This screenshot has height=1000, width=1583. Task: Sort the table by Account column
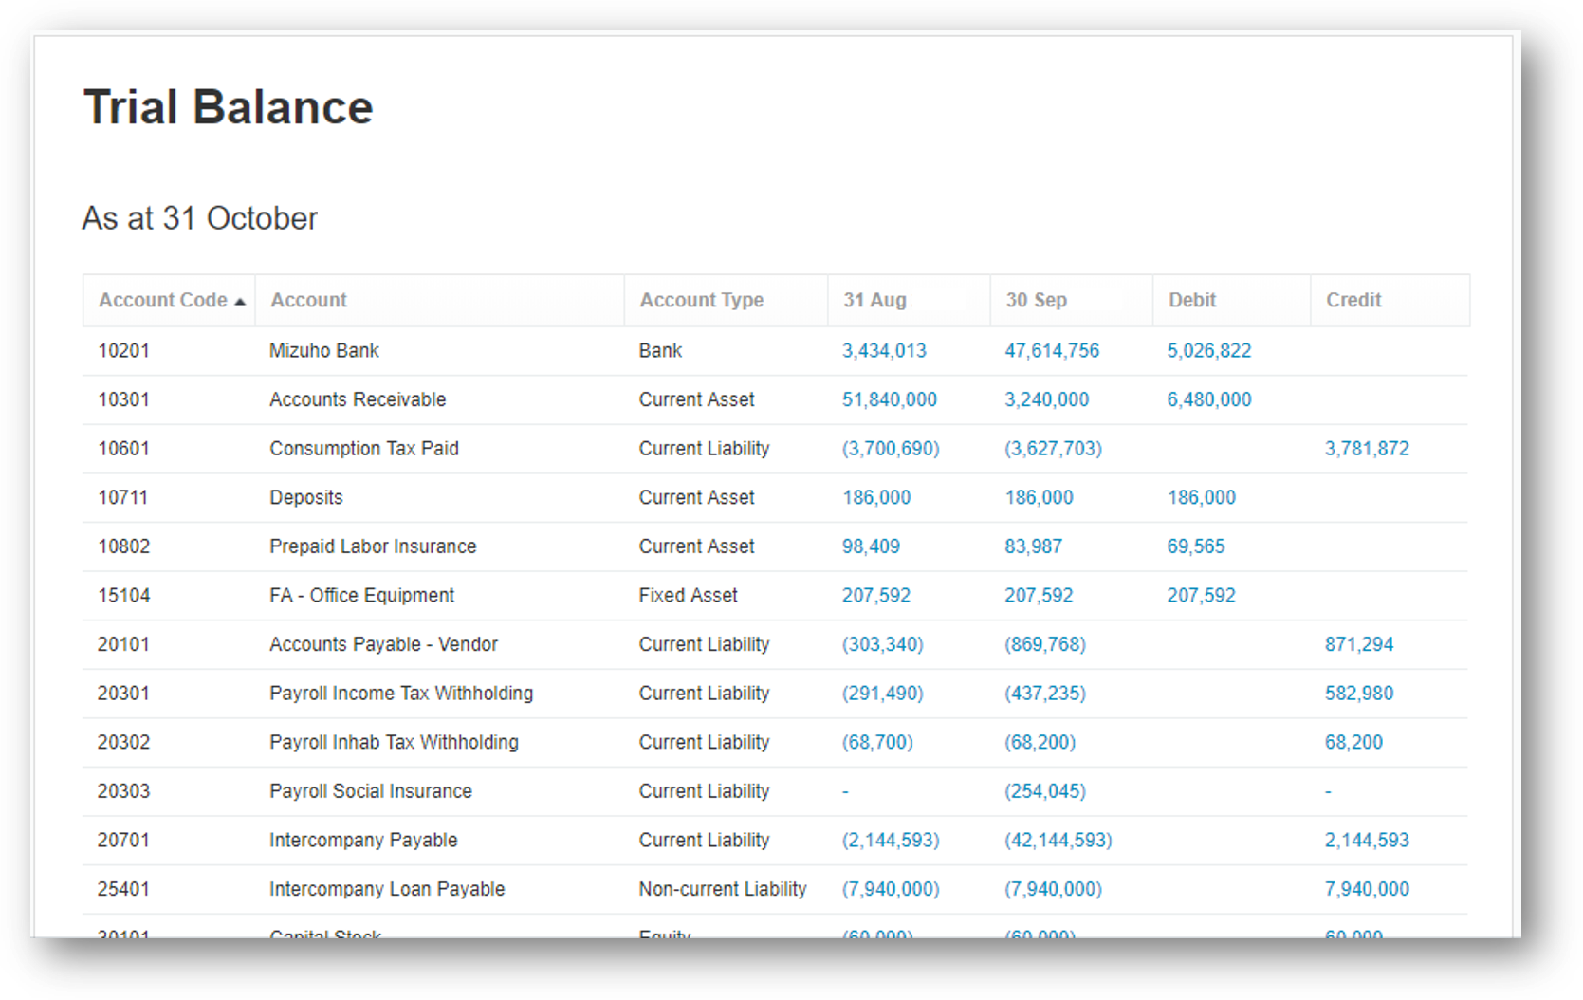pyautogui.click(x=307, y=300)
